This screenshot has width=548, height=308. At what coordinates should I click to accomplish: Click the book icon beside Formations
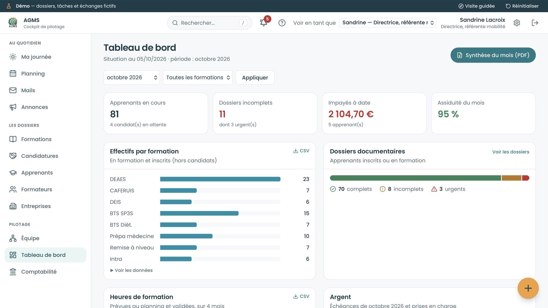(x=13, y=139)
